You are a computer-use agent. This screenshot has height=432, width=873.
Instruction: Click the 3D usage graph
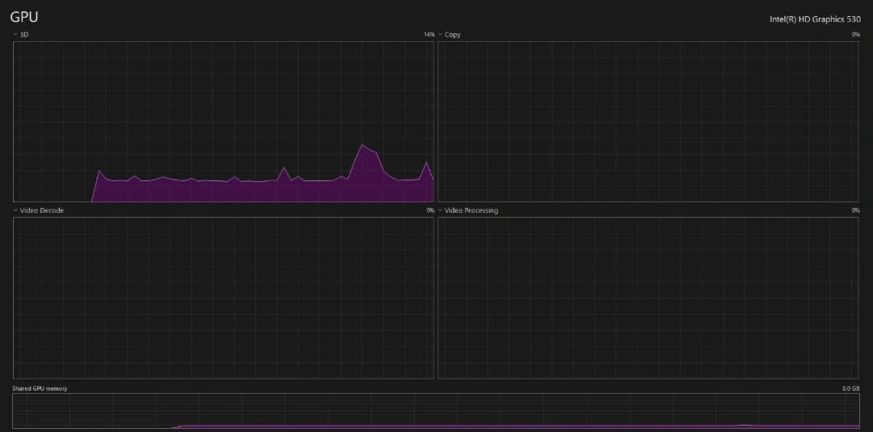point(223,121)
